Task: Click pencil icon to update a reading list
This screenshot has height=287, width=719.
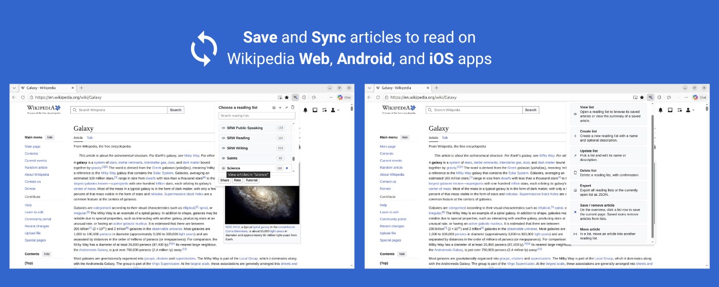Action: [286, 108]
